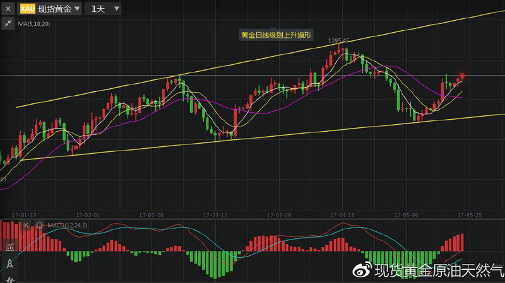
Task: Click the yellow XAU symbol badge
Action: point(27,9)
